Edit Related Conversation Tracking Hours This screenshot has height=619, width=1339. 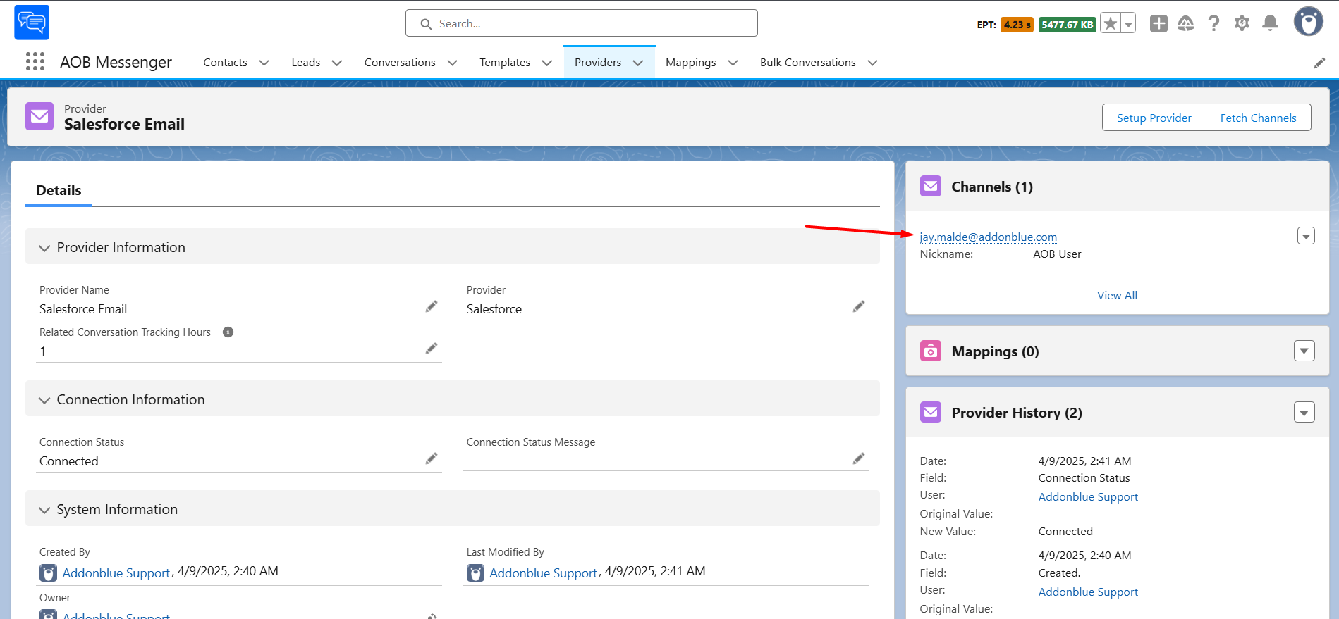click(x=432, y=349)
